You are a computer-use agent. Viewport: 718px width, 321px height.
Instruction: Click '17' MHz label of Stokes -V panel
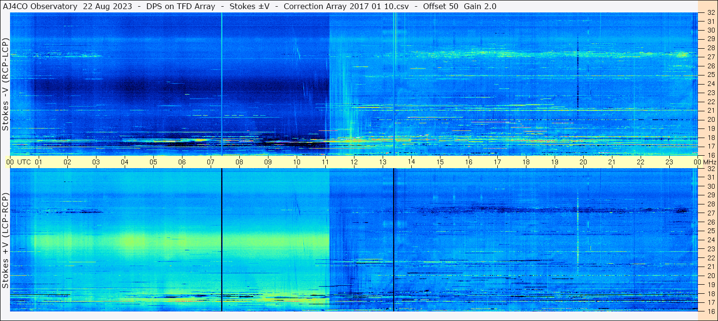[710, 146]
